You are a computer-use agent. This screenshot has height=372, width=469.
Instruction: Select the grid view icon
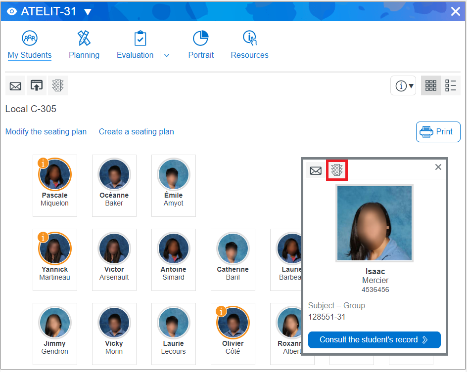point(430,85)
